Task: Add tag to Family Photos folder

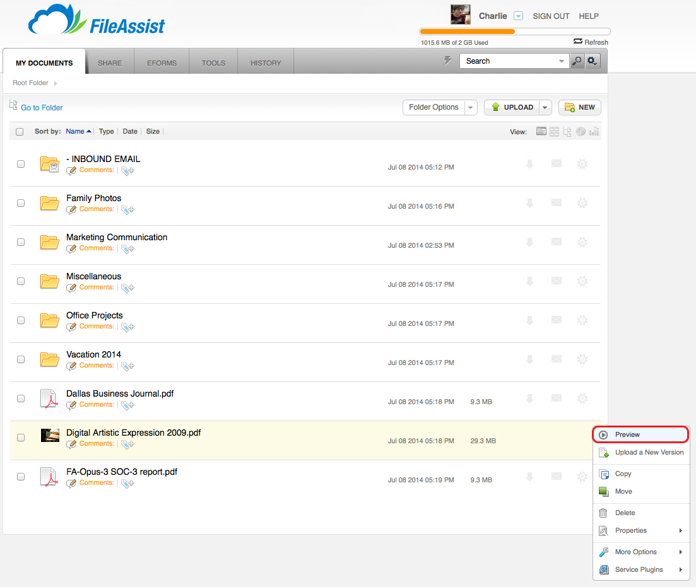Action: click(128, 209)
